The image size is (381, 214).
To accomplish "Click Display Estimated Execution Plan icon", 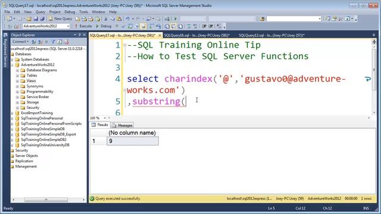I will [x=130, y=26].
